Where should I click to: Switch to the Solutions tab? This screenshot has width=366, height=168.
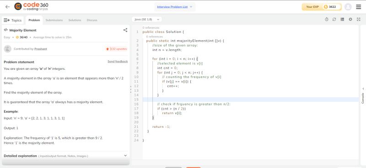tap(75, 20)
